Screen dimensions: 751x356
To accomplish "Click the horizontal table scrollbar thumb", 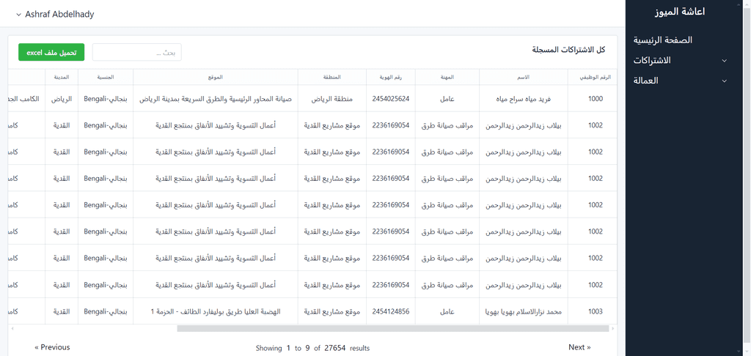I will (x=393, y=329).
